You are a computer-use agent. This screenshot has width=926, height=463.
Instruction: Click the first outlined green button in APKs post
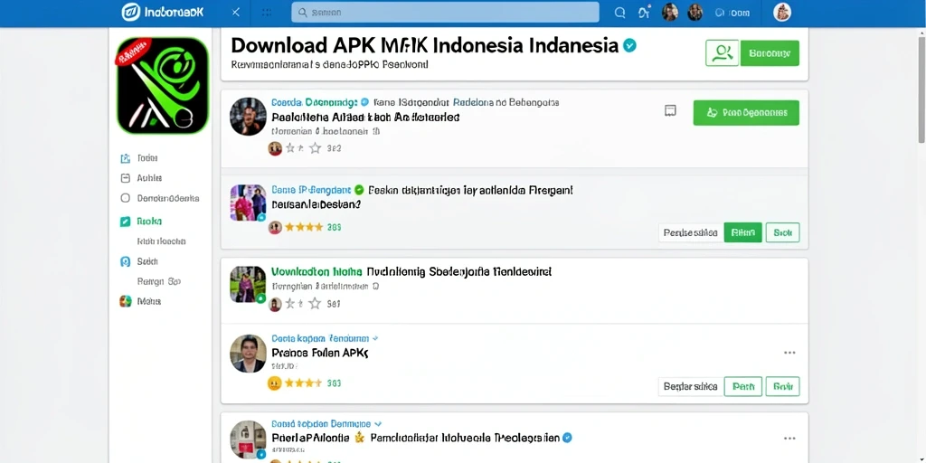743,387
